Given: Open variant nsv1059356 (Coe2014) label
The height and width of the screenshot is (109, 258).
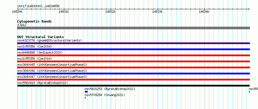Looking at the screenshot, I should tap(35, 46).
